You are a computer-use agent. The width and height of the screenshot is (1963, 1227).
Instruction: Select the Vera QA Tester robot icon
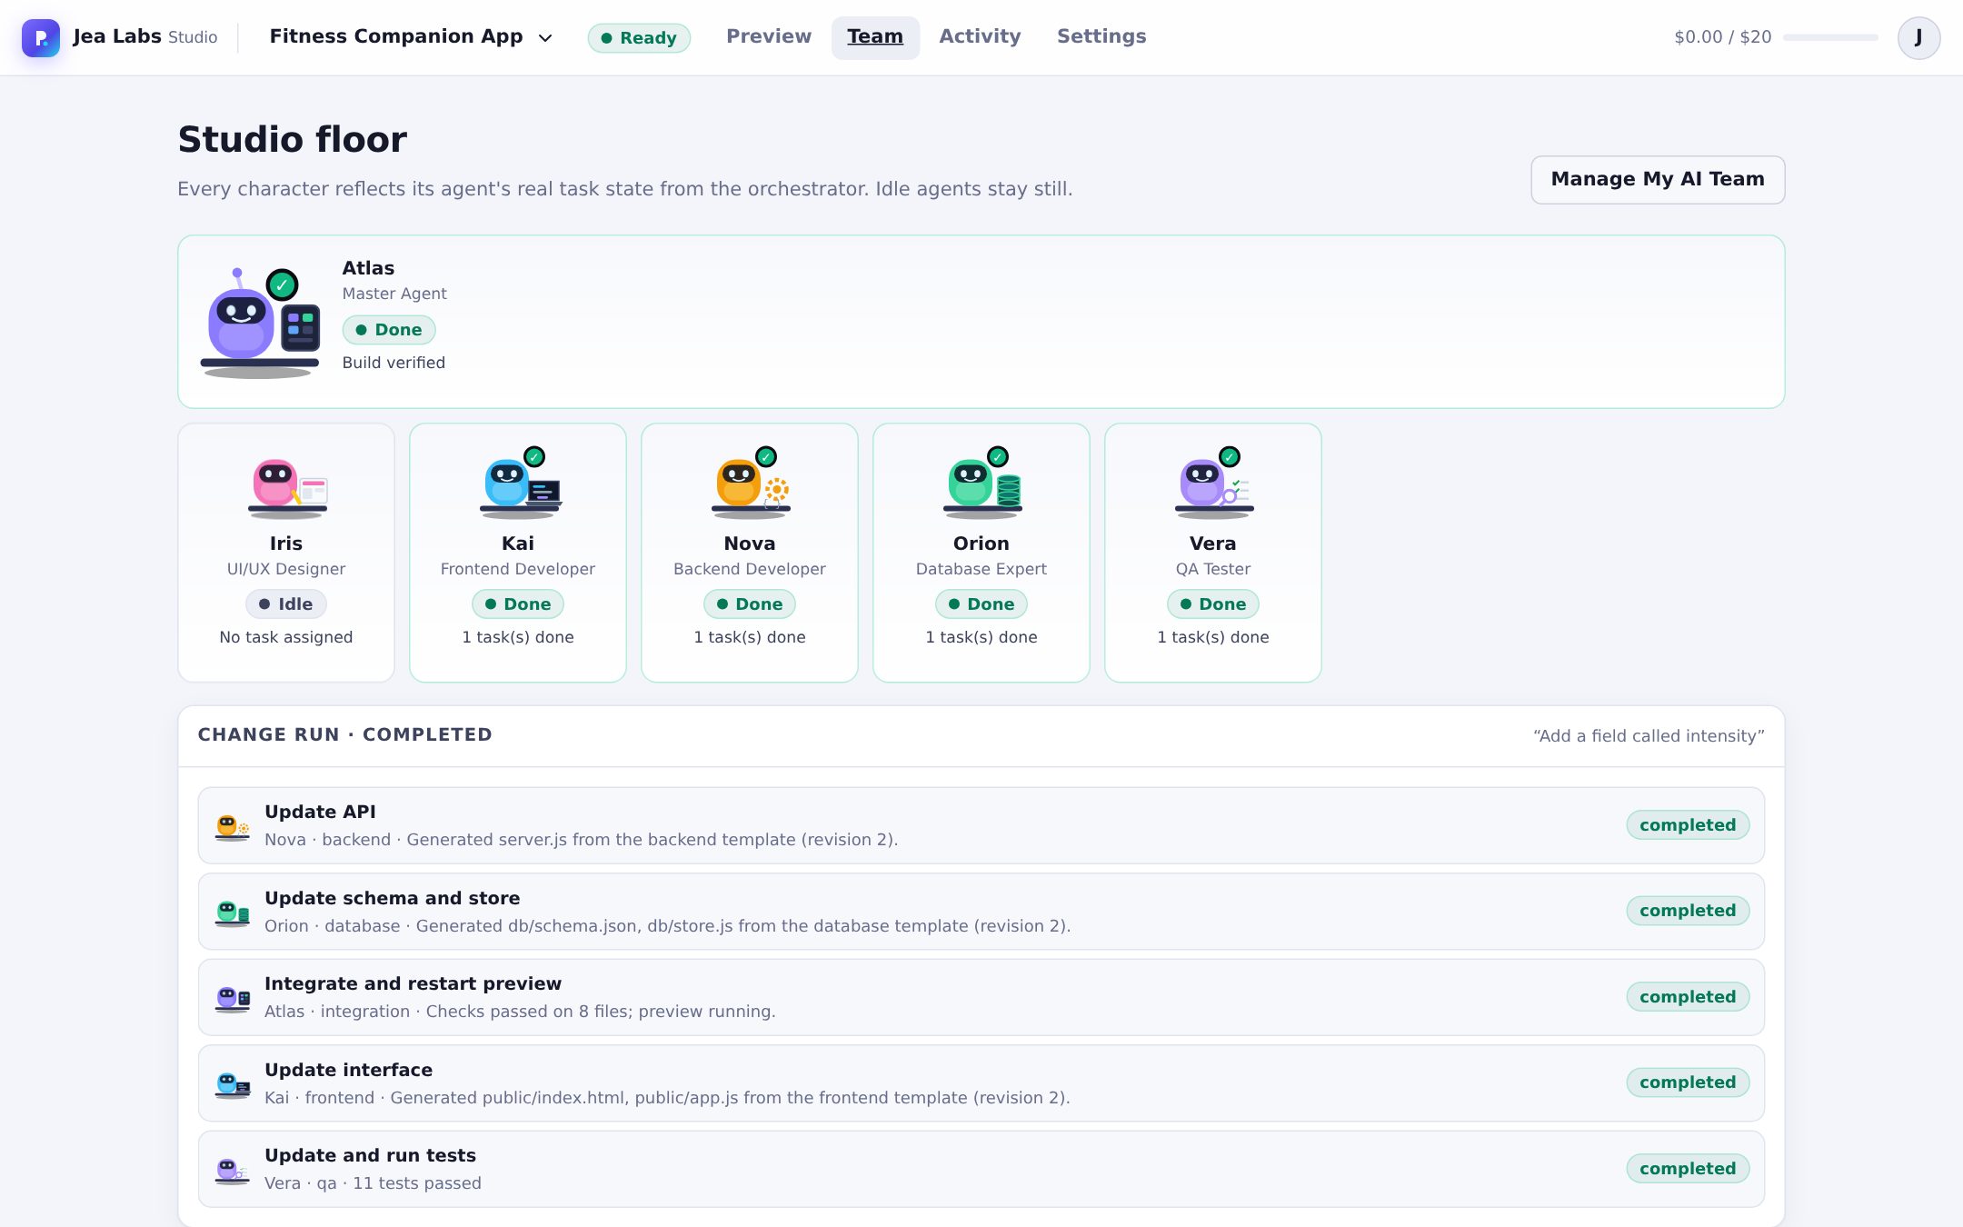[1214, 483]
